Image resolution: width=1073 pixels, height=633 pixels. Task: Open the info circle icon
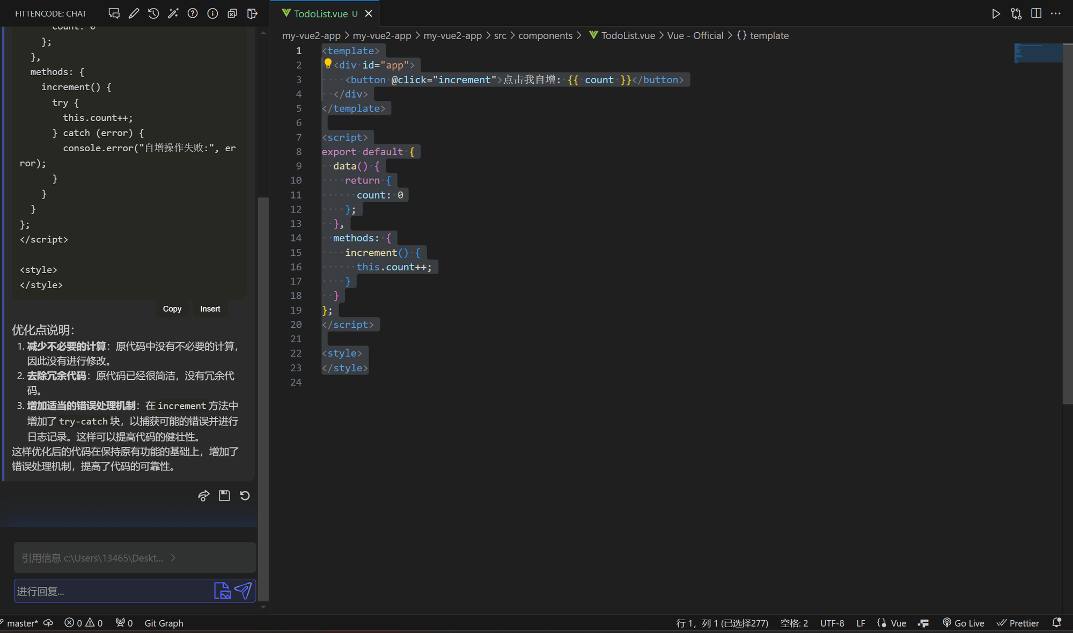coord(212,13)
